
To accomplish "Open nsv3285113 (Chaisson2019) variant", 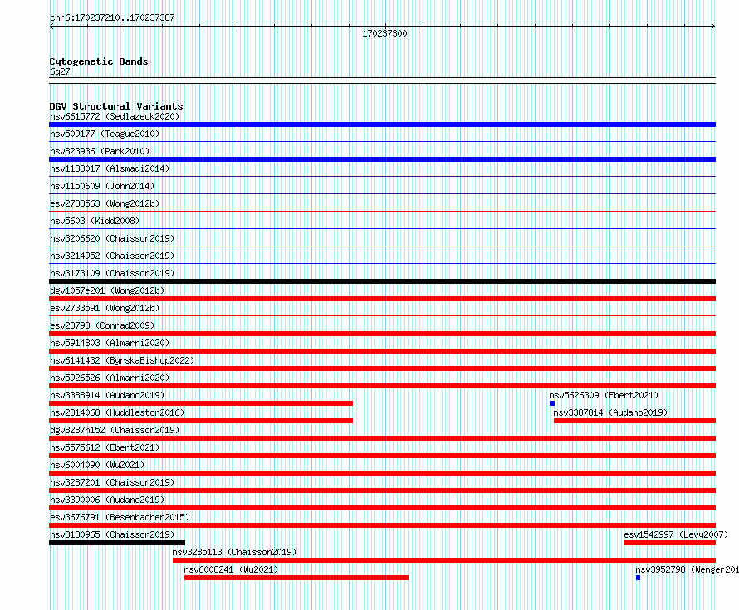I will (234, 552).
